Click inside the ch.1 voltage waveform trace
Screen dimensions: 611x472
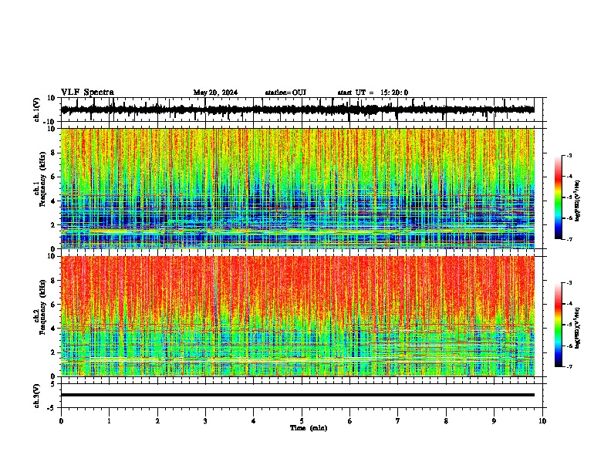(x=297, y=110)
